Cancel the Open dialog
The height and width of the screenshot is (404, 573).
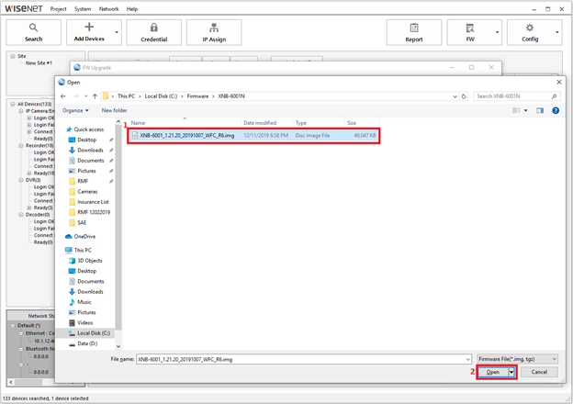coord(539,372)
